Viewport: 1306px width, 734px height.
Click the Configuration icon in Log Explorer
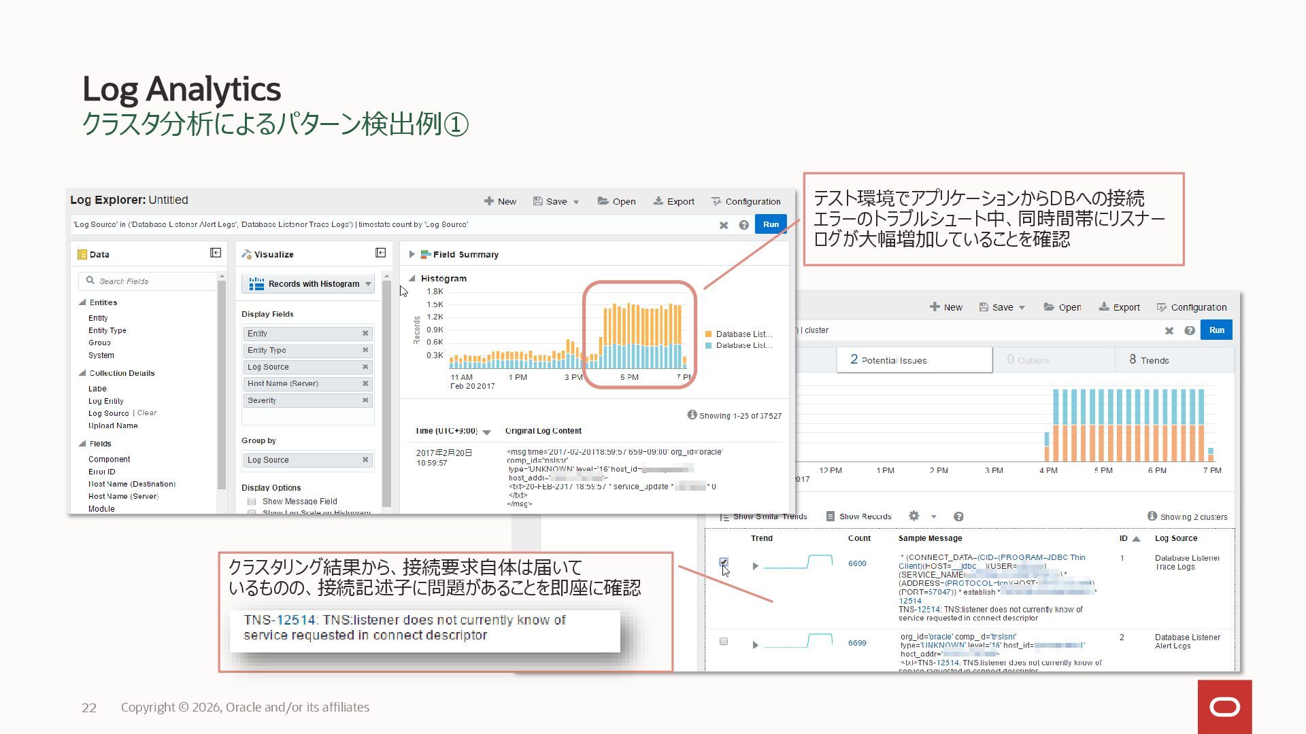coord(716,201)
